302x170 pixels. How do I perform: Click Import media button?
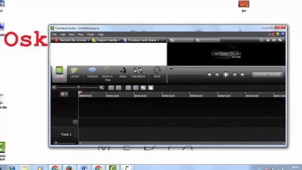(105, 40)
